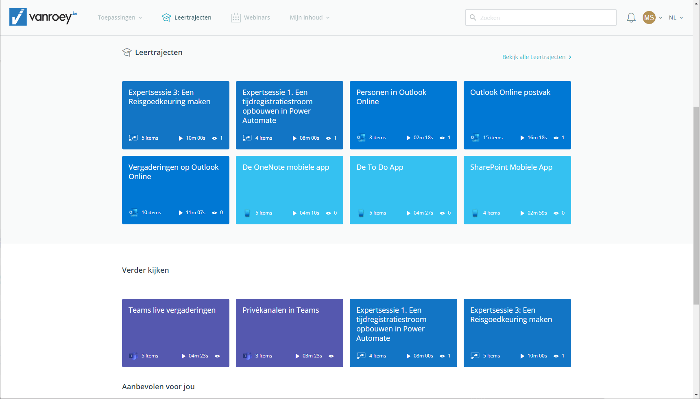Open the De To Do App card
Image resolution: width=700 pixels, height=399 pixels.
coord(403,190)
